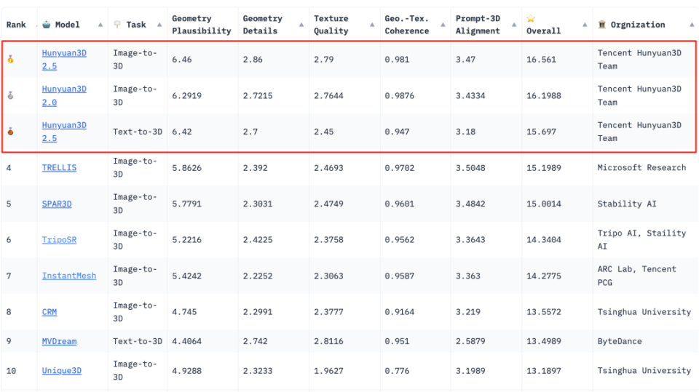Open the InstantMesh model link
Viewport: 699px width, 392px height.
[x=69, y=276]
